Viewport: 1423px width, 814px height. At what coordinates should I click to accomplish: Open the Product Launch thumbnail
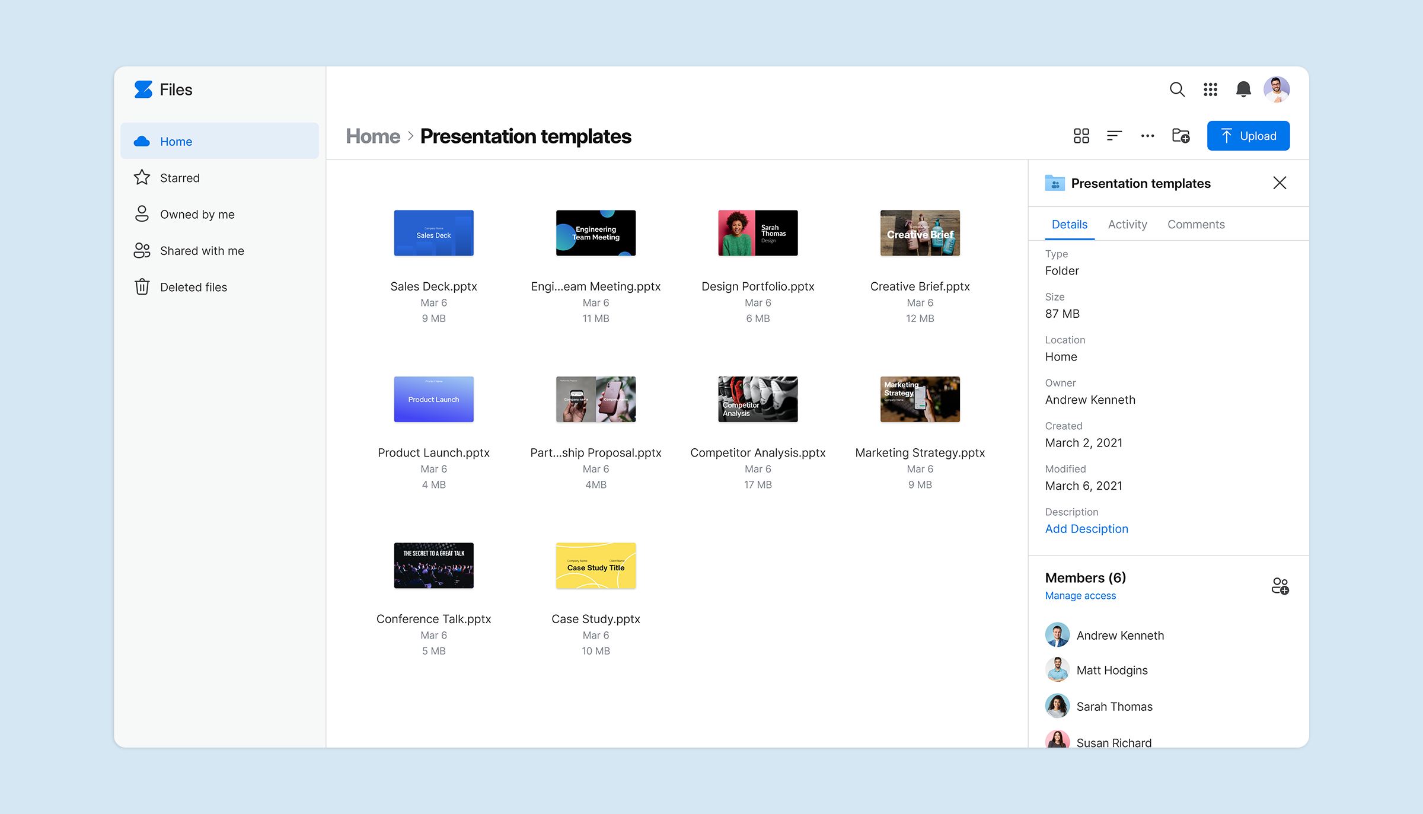[x=433, y=399]
